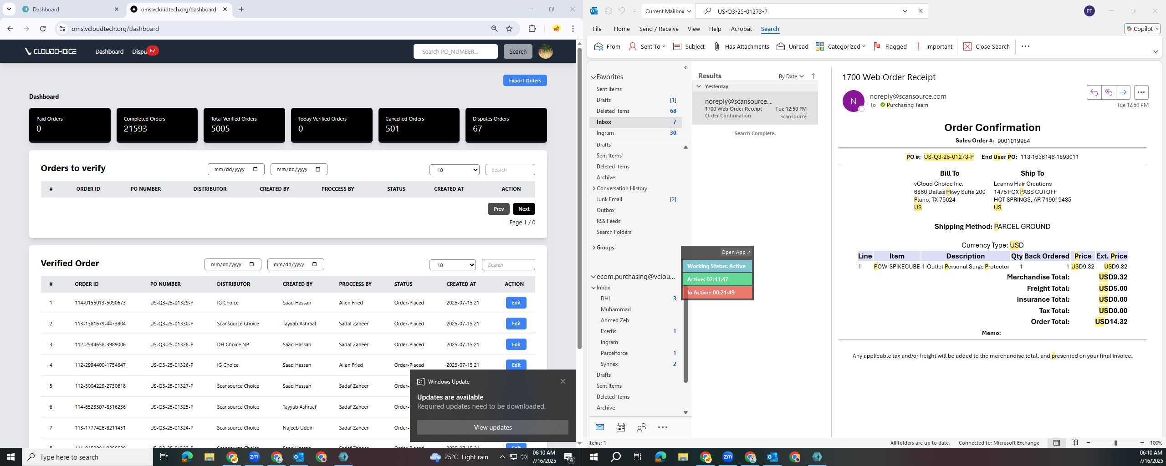Viewport: 1166px width, 466px height.
Task: Click Zoom app icon on left taskbar
Action: click(x=254, y=457)
